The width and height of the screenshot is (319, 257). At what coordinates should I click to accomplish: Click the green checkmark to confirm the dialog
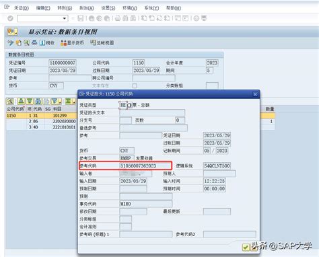point(246,247)
